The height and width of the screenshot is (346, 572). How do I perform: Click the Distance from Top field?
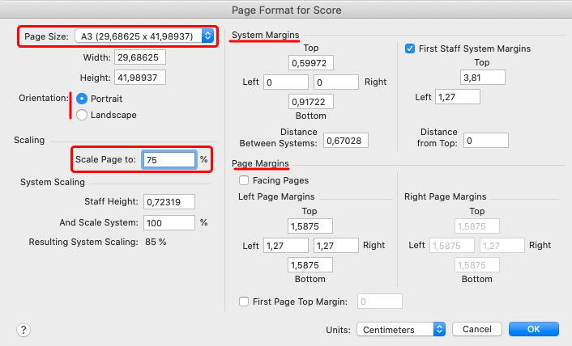[486, 140]
